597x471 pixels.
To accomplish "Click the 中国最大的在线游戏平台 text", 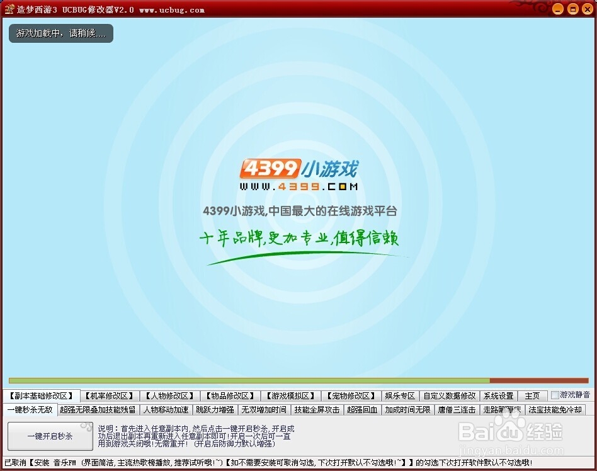I will click(x=333, y=210).
